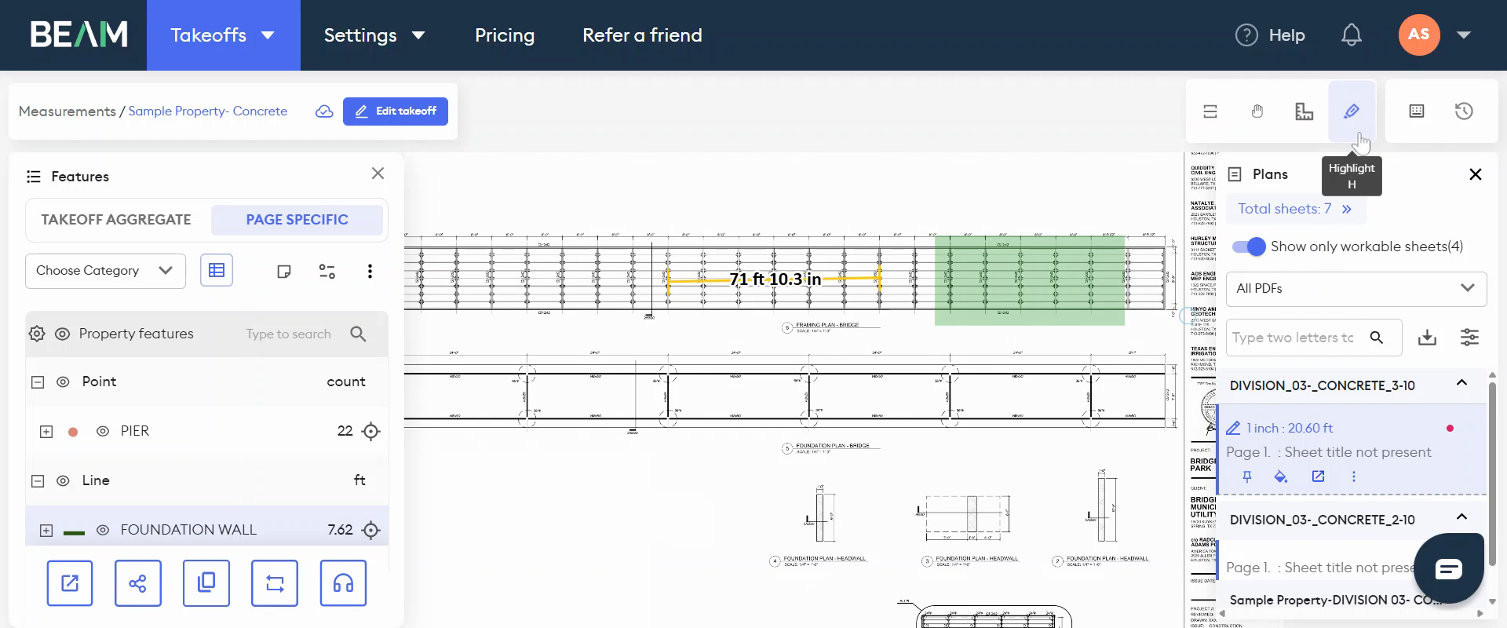Screen dimensions: 1507x628
Task: Collapse the DIVISION_03-_CONCRETE_3-10 section
Action: coord(1461,383)
